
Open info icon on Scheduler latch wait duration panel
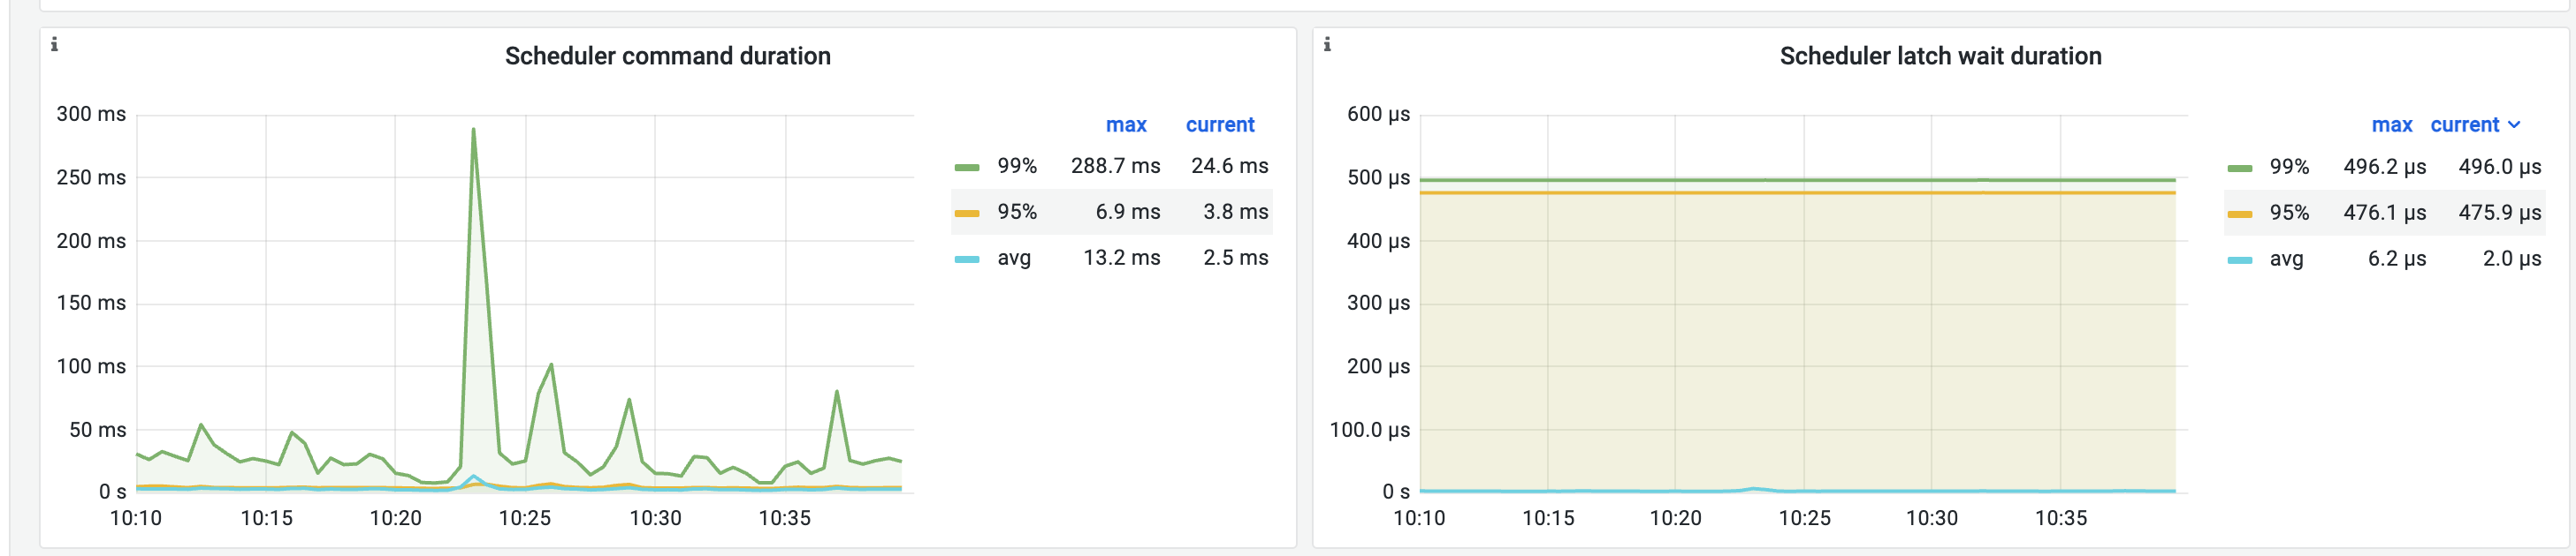(x=1327, y=44)
